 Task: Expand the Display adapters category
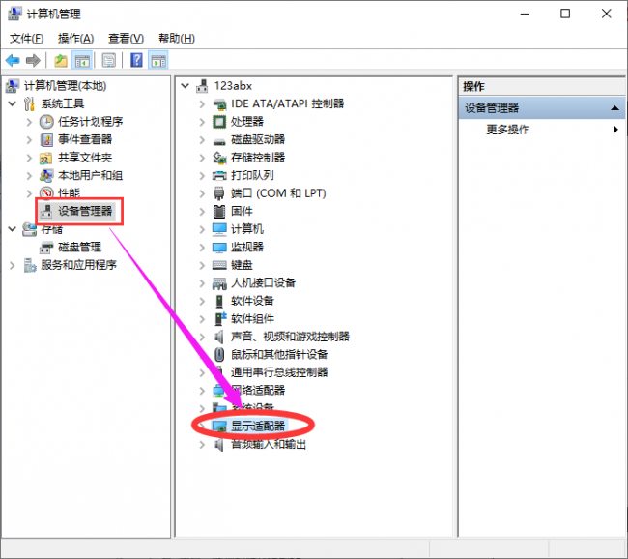point(202,427)
